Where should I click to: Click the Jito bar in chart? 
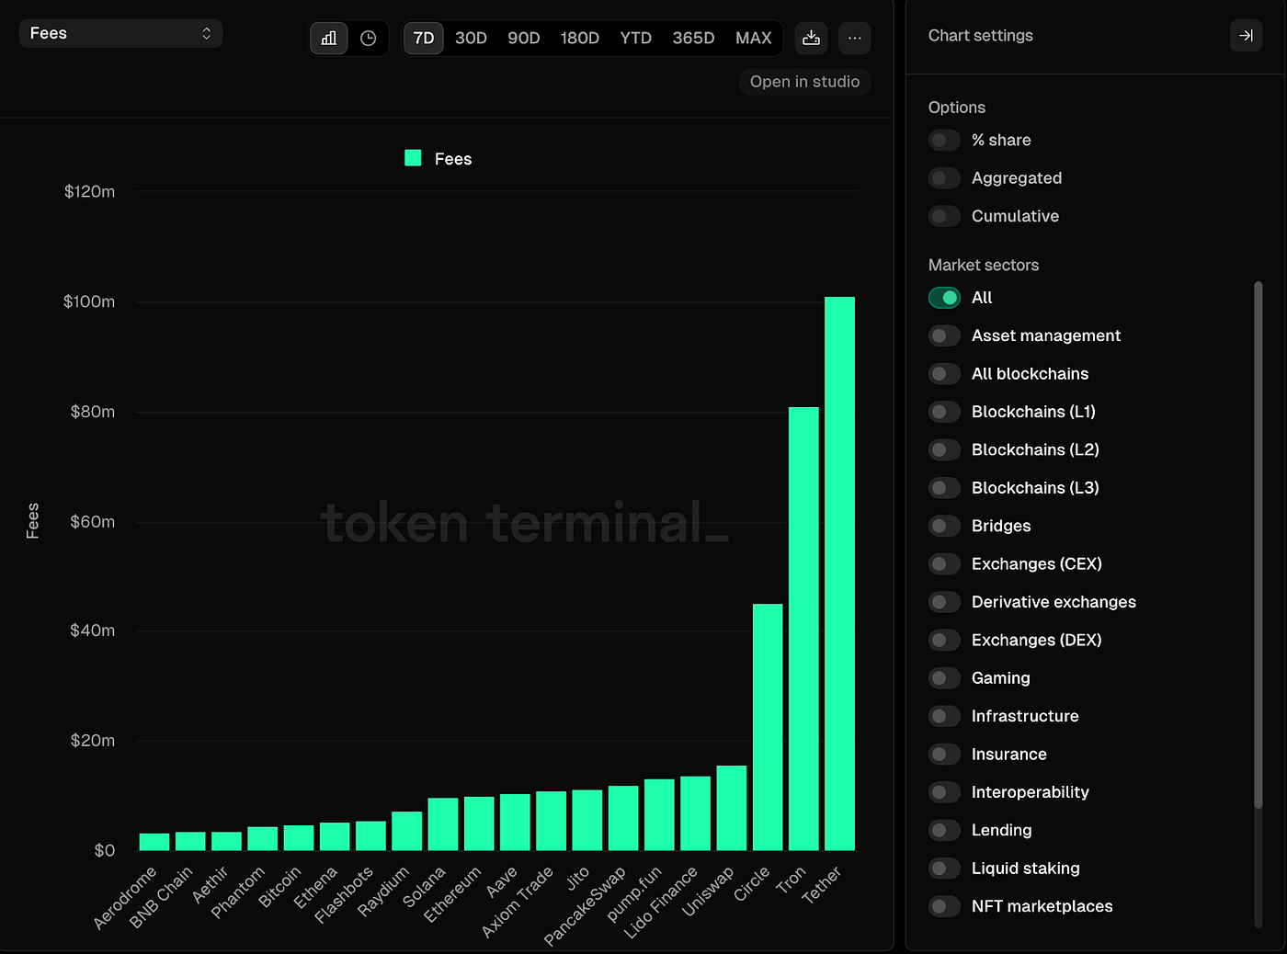587,820
